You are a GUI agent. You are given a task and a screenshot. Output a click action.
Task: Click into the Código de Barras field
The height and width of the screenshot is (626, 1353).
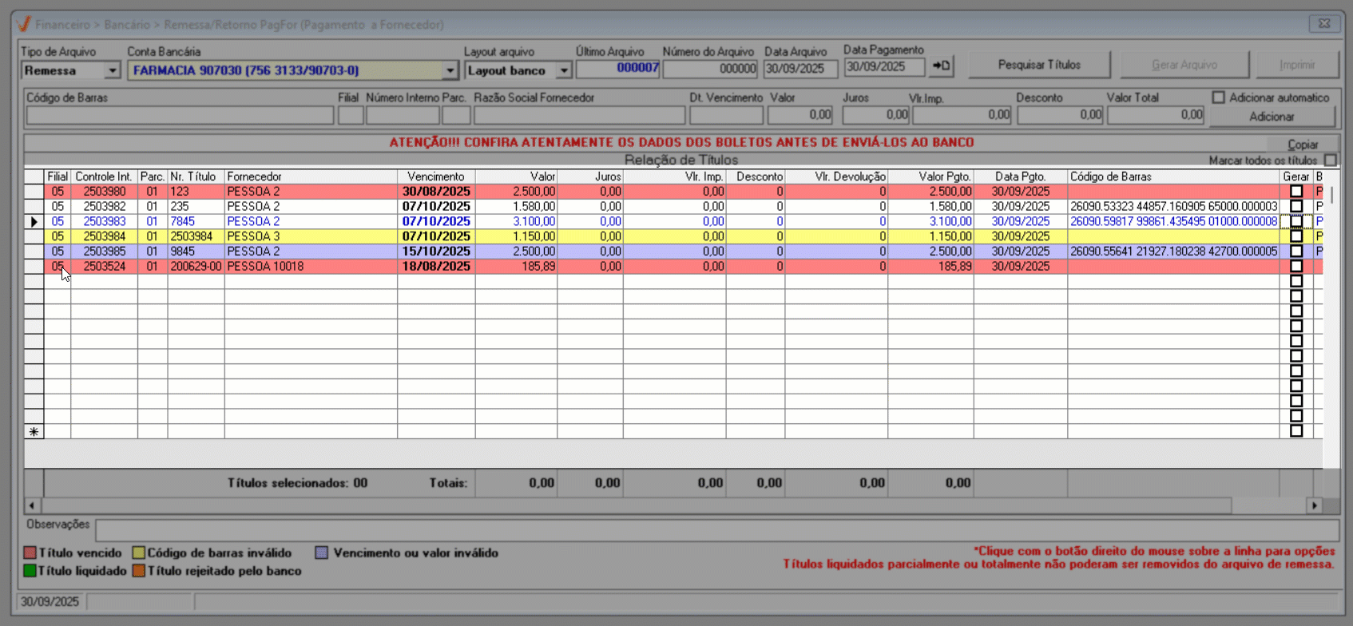pos(180,116)
